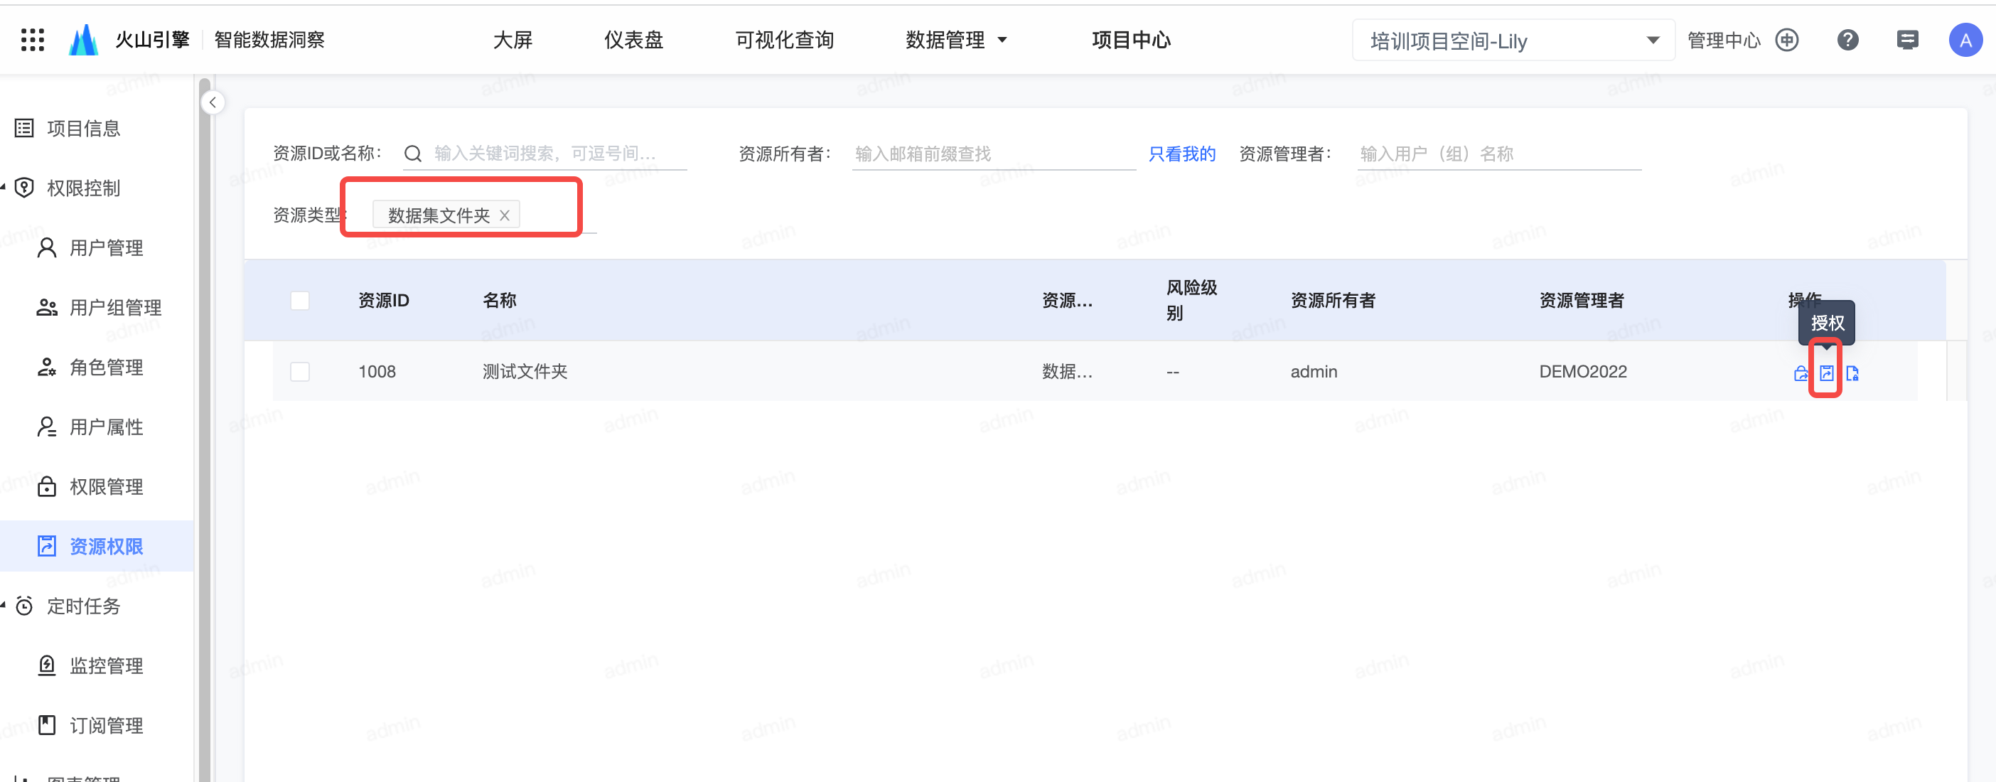Open the app launcher grid icon
Image resolution: width=1996 pixels, height=782 pixels.
(32, 40)
